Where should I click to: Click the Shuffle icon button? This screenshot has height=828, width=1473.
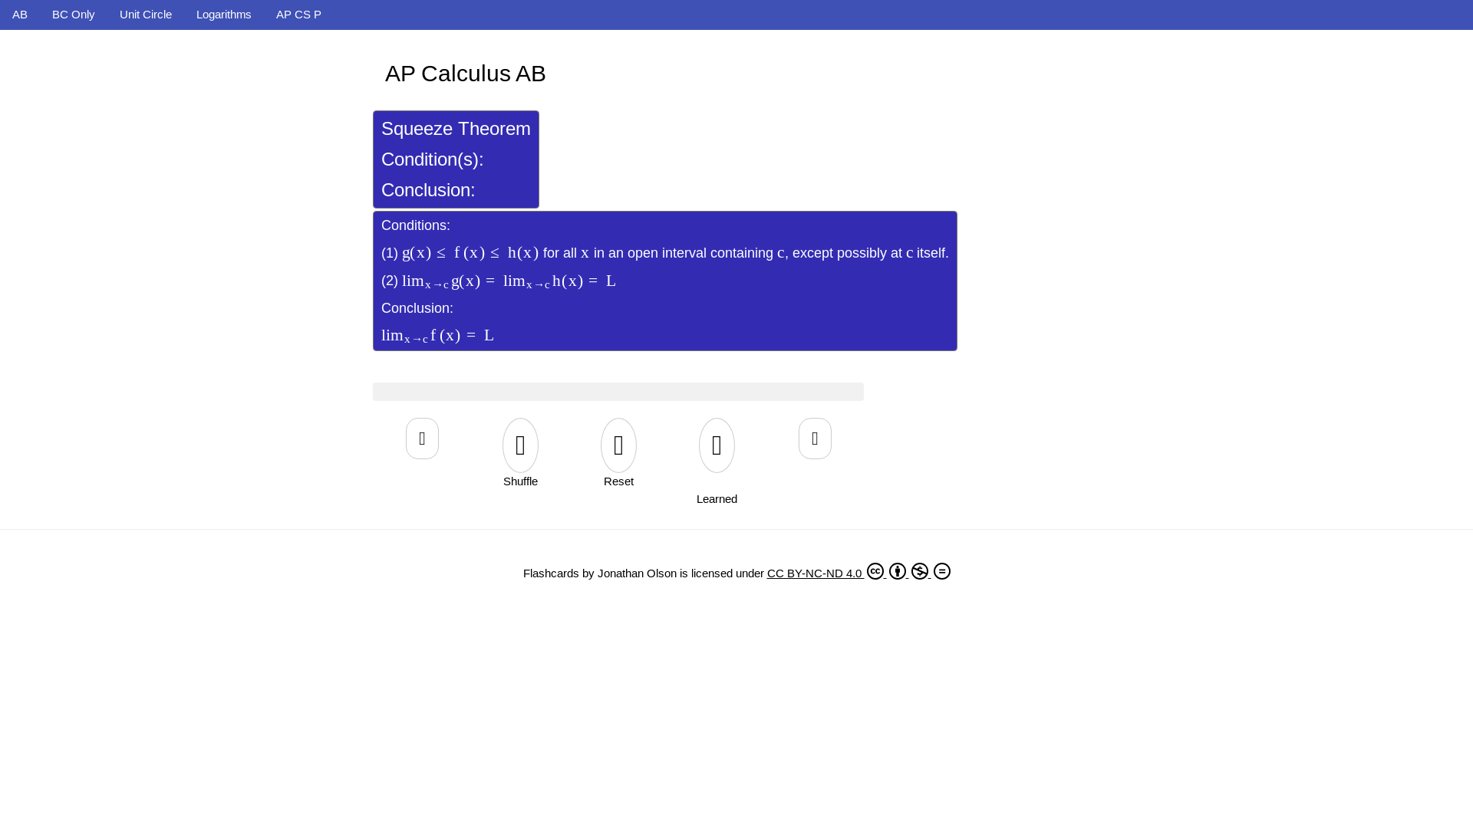[x=520, y=445]
